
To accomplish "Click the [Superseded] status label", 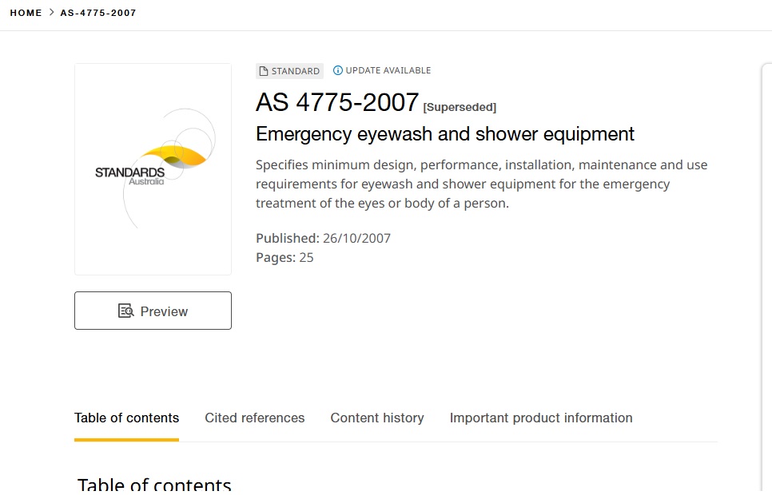I will pyautogui.click(x=460, y=107).
